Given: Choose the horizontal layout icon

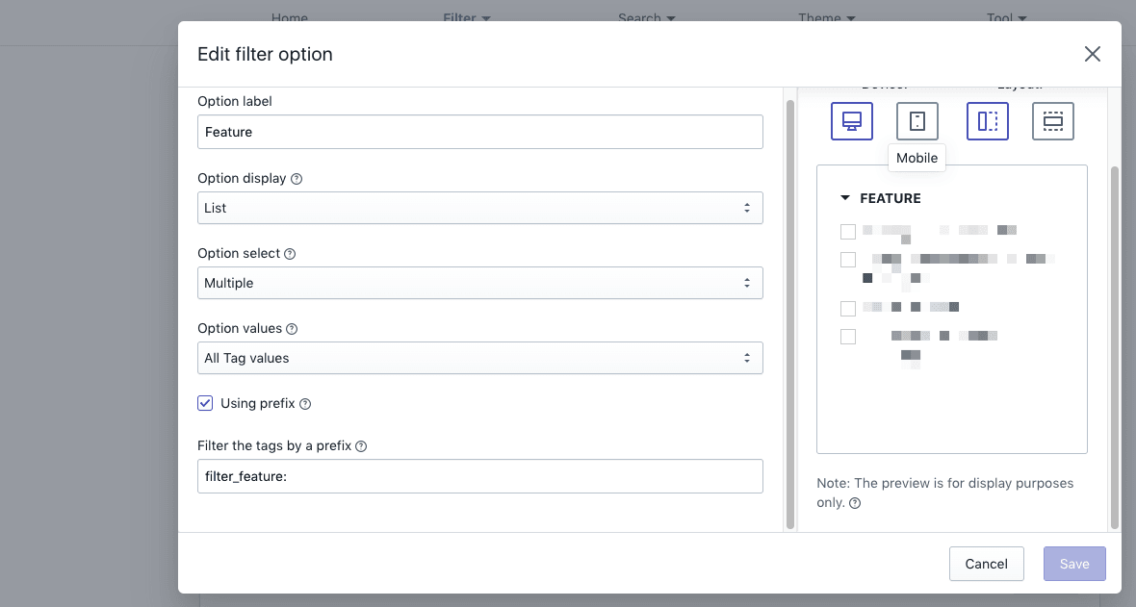Looking at the screenshot, I should point(1053,121).
